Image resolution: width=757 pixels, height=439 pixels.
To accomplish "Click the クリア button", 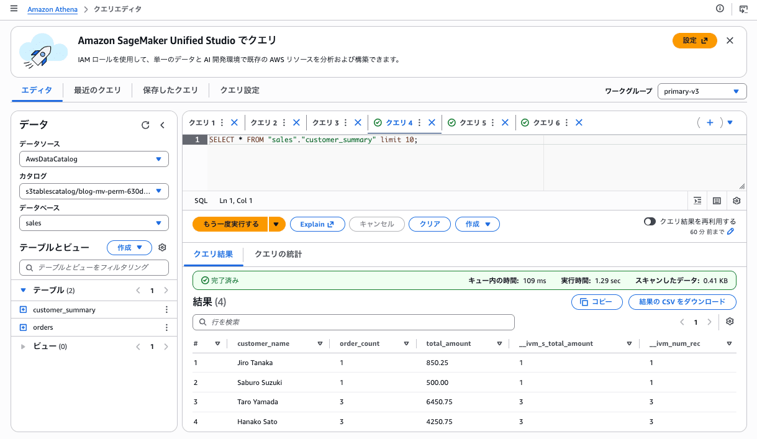I will 430,224.
